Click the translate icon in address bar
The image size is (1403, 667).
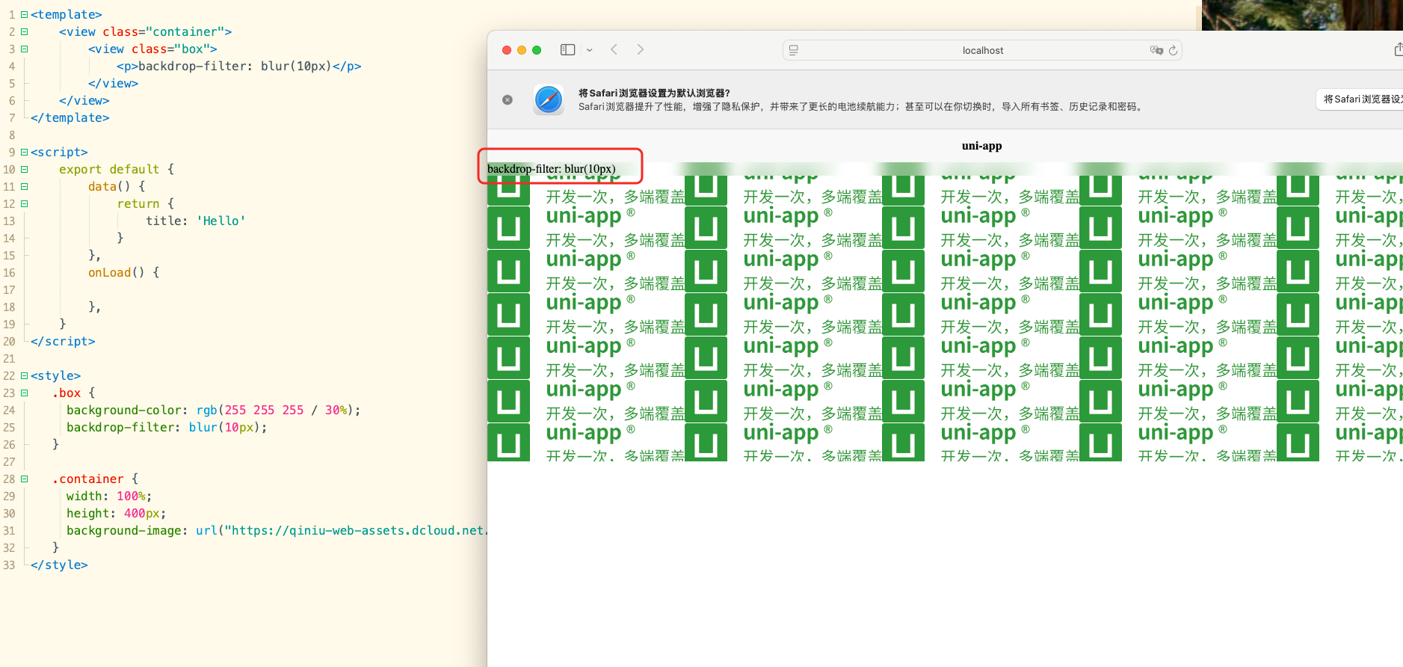click(1156, 50)
